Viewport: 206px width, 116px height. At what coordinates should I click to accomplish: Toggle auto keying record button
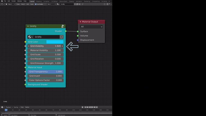click(x=82, y=107)
